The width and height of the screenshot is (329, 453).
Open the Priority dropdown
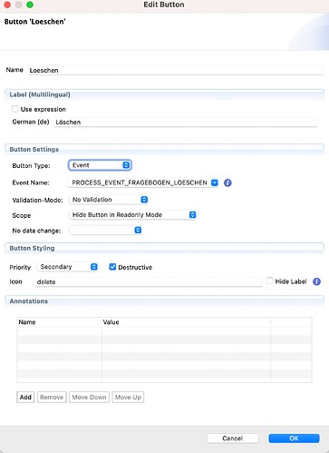(x=67, y=267)
